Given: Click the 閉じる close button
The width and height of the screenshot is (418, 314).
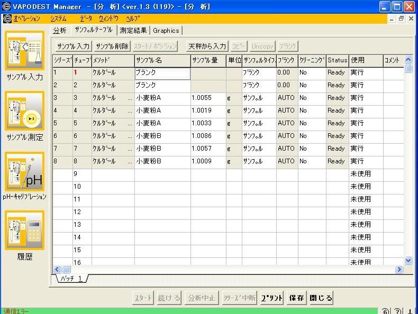Looking at the screenshot, I should (x=321, y=298).
